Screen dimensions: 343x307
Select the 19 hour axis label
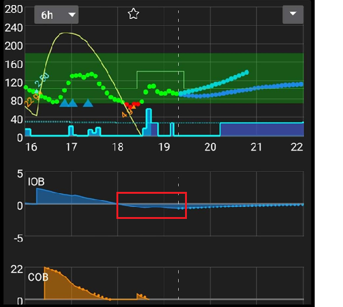tap(164, 147)
